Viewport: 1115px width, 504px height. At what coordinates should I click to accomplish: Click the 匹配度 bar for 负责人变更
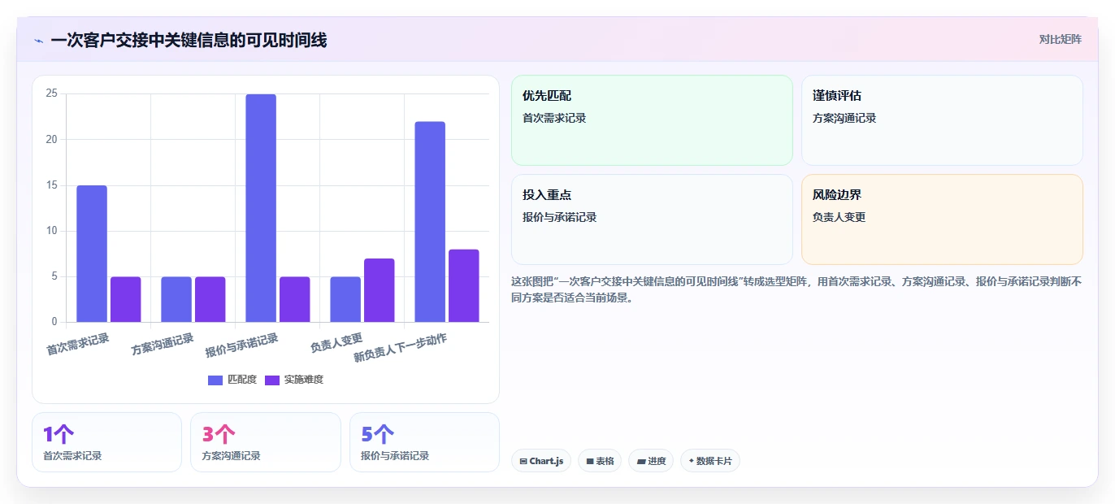pos(345,299)
